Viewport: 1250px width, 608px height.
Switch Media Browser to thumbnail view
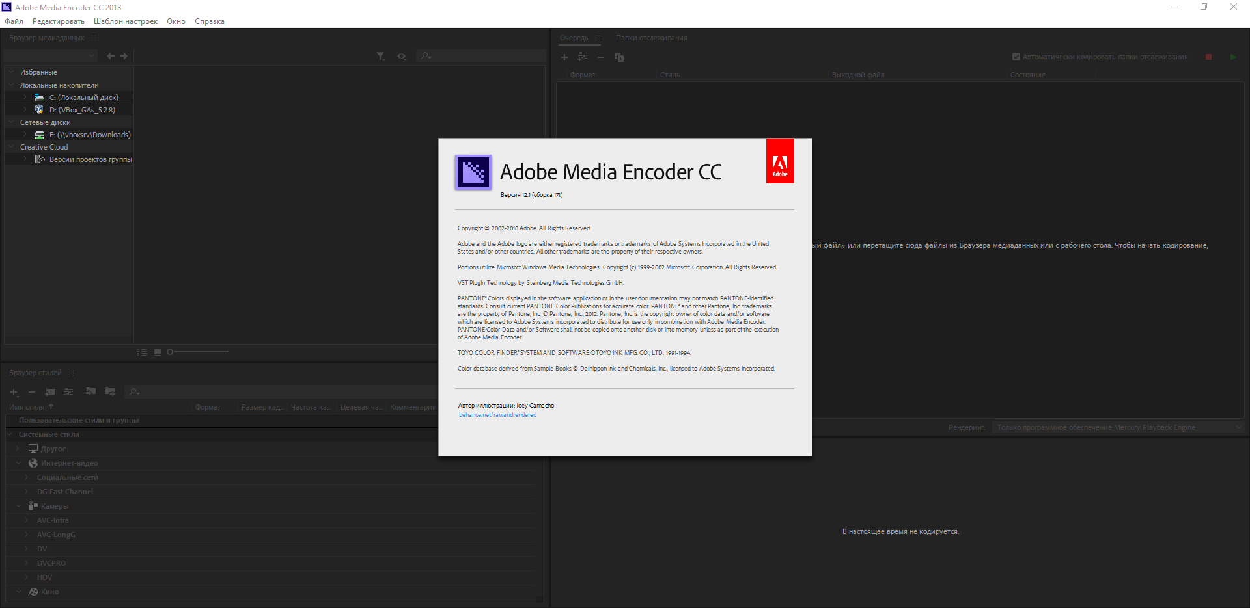click(158, 352)
